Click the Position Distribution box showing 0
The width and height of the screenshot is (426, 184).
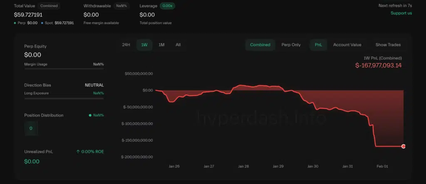[31, 128]
